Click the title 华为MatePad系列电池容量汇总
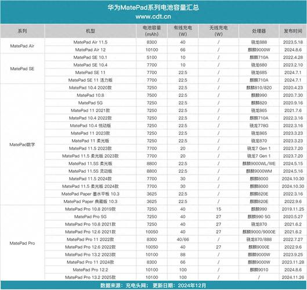 tap(153, 8)
